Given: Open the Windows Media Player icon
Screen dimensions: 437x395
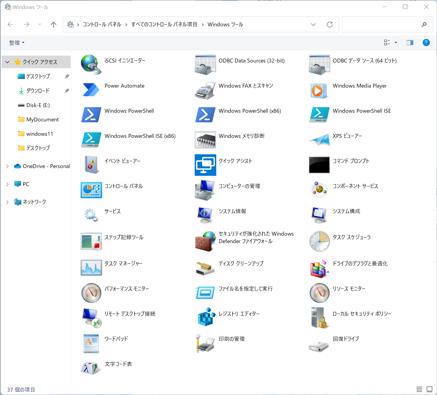Looking at the screenshot, I should [319, 91].
